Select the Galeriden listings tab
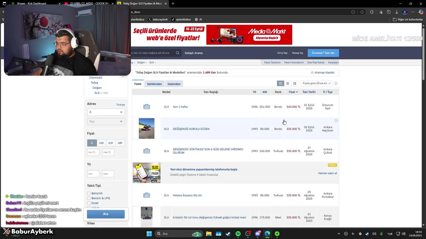 tap(174, 84)
